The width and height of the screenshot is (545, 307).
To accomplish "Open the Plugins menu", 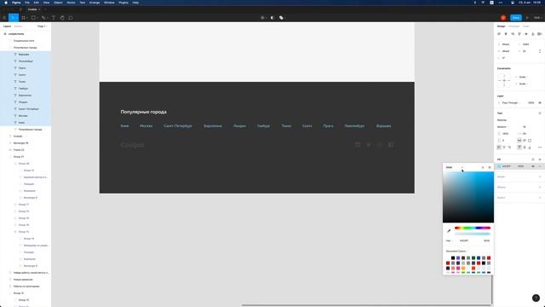I will [x=123, y=3].
